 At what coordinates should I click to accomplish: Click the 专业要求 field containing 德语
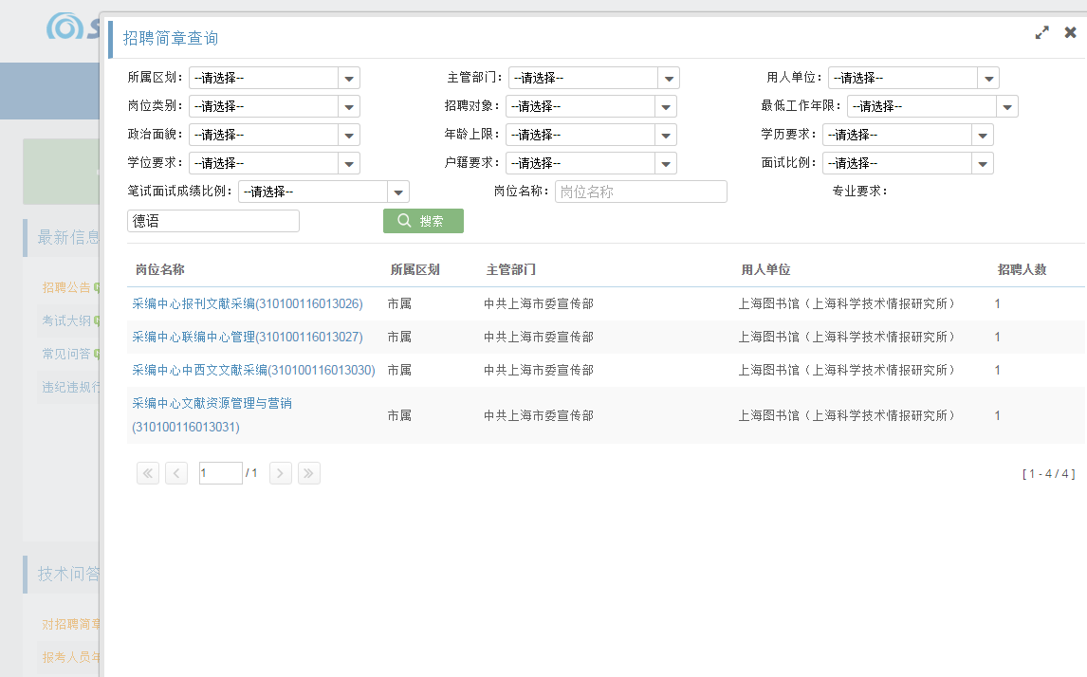(213, 221)
